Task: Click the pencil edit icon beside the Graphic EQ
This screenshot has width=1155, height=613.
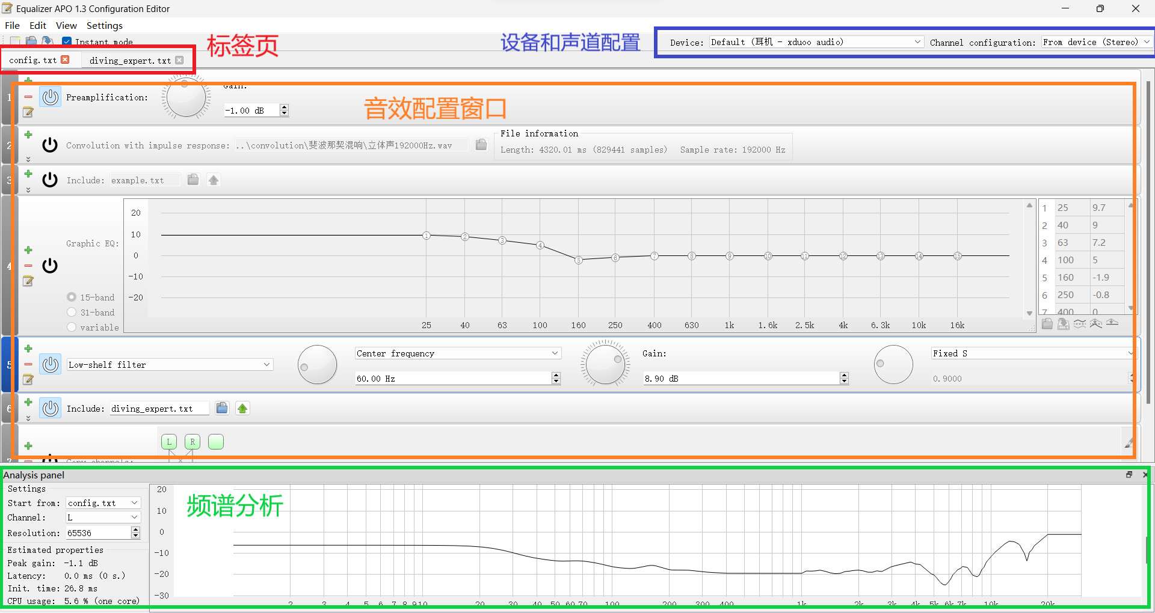Action: click(x=28, y=281)
